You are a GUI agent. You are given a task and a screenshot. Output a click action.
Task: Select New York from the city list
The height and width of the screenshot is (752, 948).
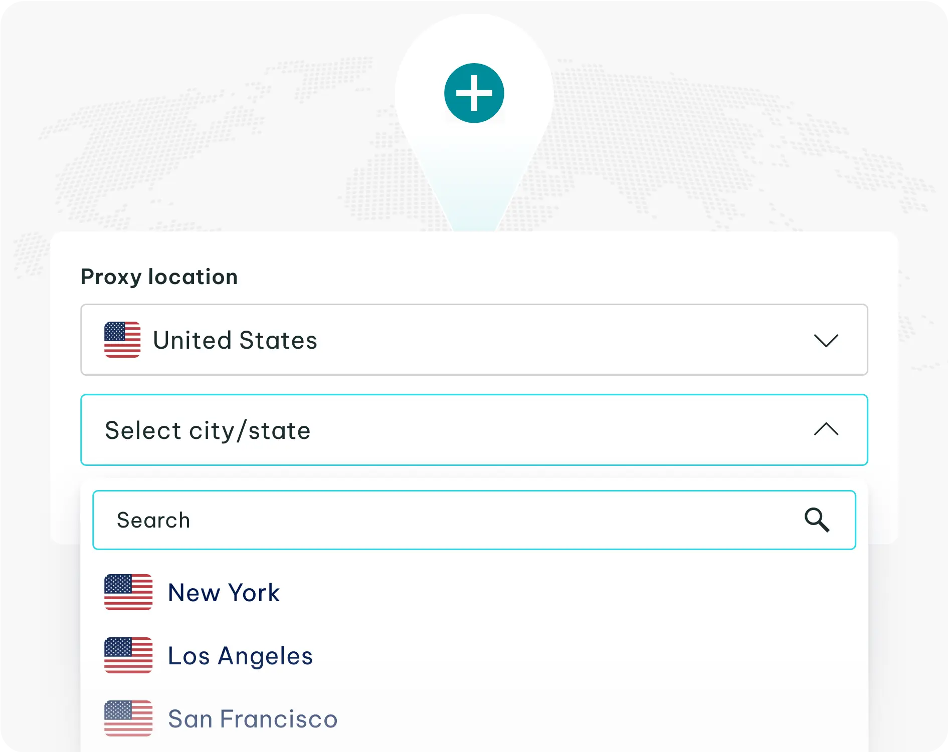point(224,593)
